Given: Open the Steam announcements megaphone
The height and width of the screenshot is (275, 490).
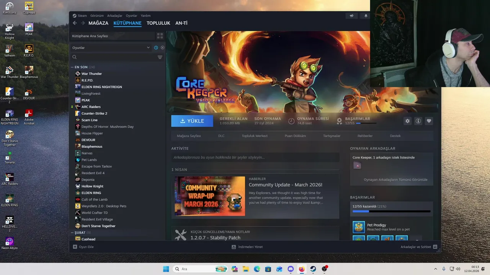Looking at the screenshot, I should (351, 16).
